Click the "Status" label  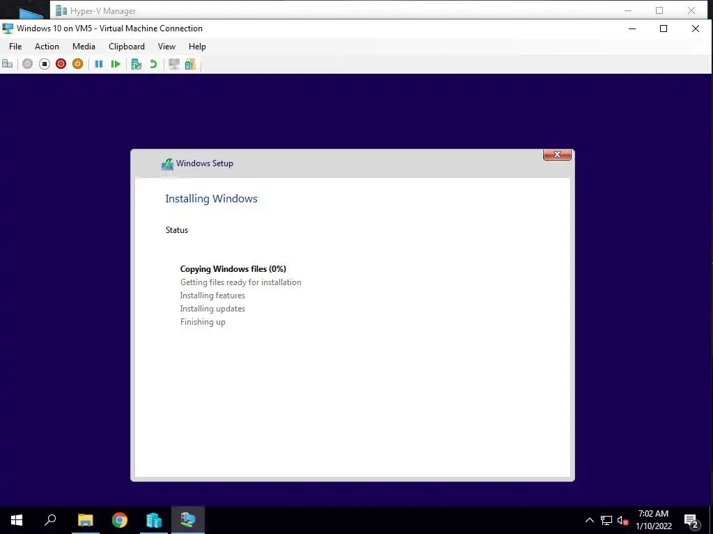[x=177, y=230]
